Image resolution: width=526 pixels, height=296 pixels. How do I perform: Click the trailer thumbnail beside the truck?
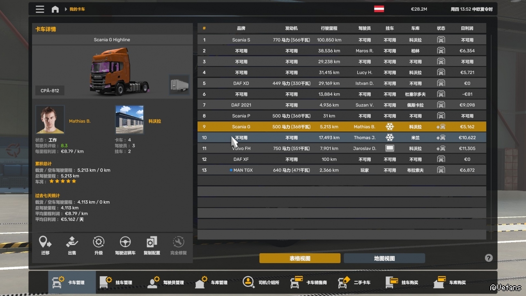point(179,85)
